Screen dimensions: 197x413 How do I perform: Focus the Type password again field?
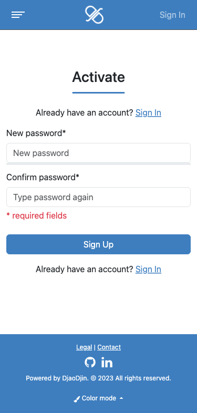99,197
